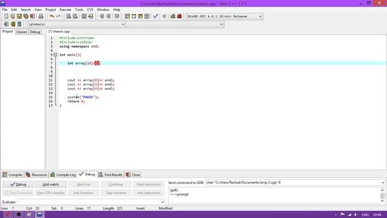Switch to the Compile Log bottom tab
The image size is (387, 218).
63,175
